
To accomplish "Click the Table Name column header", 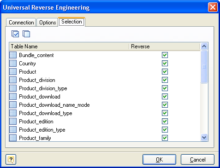I will click(69, 46).
